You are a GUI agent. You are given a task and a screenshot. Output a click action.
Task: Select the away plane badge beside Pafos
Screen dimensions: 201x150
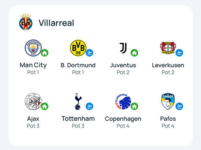[x=179, y=106]
